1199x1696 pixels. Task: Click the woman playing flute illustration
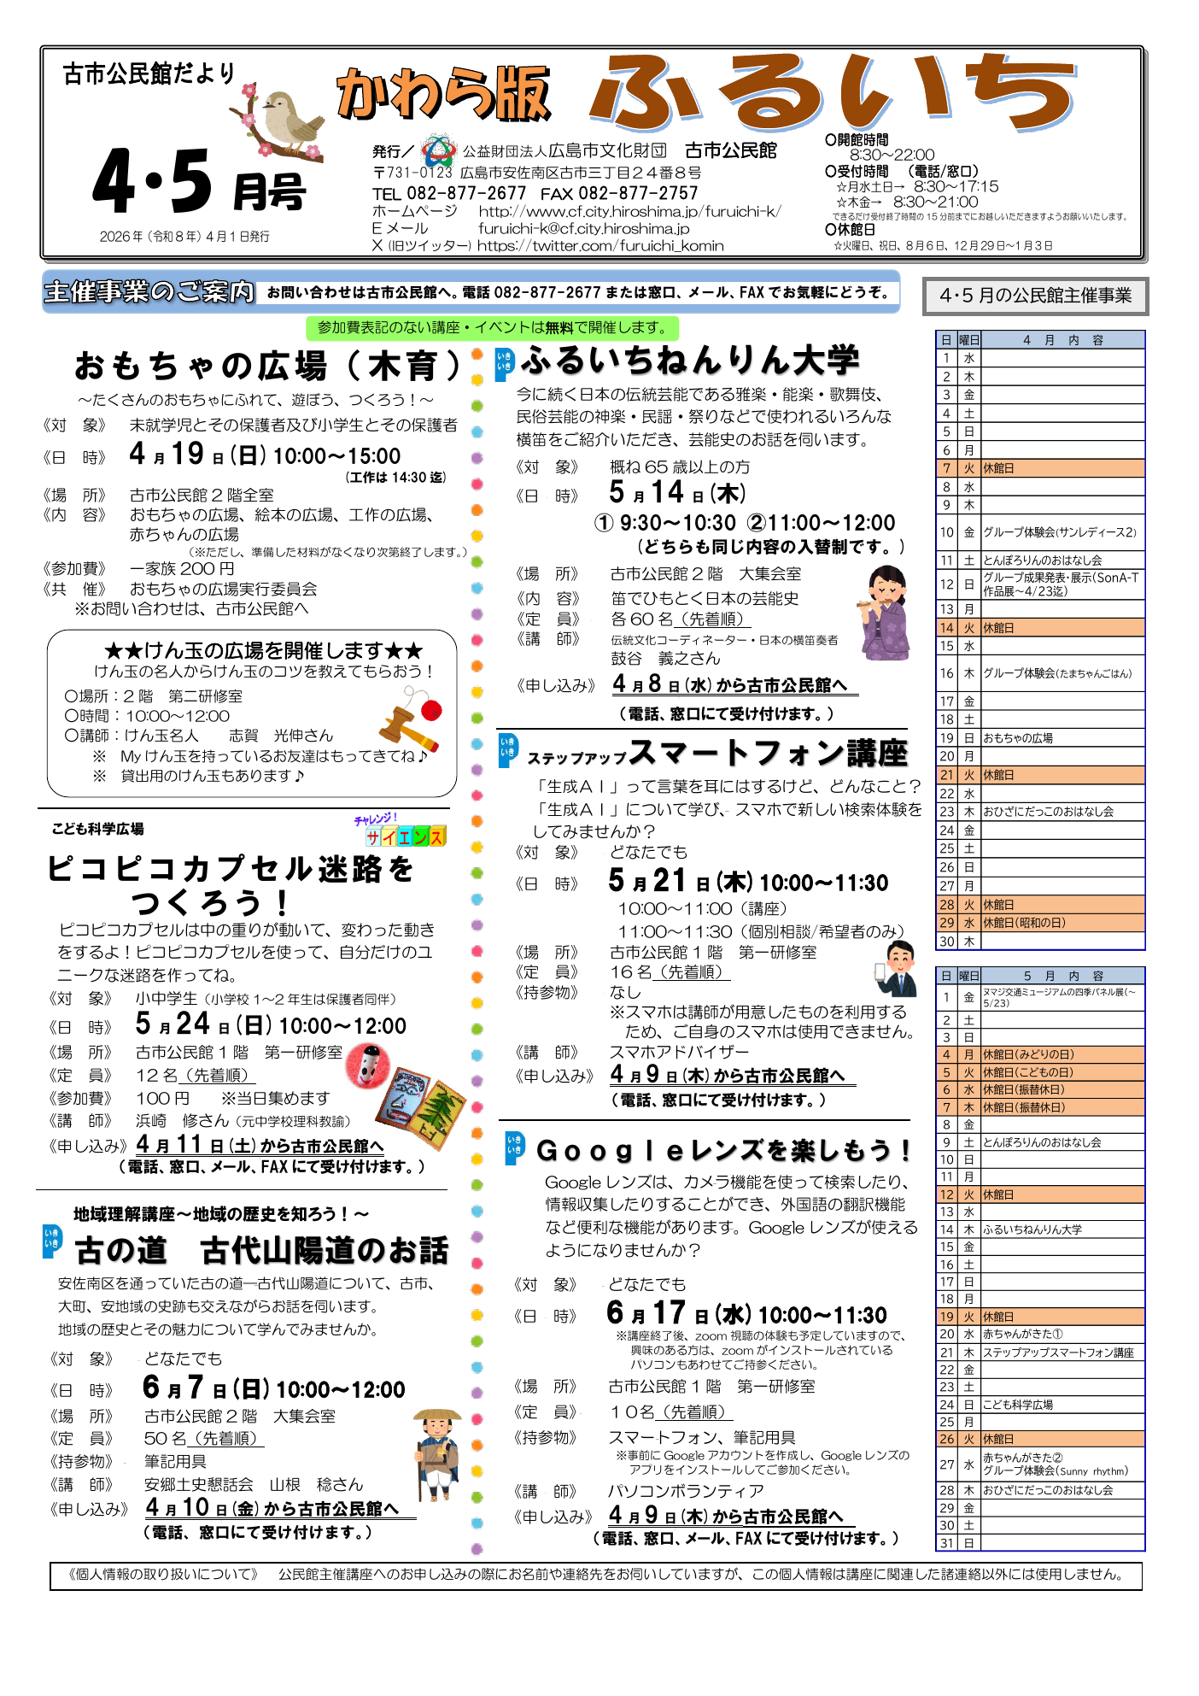[x=885, y=613]
